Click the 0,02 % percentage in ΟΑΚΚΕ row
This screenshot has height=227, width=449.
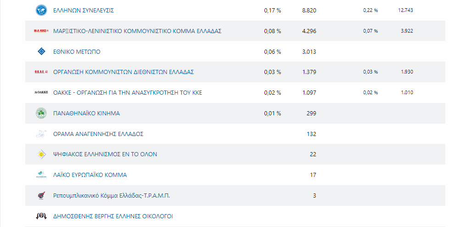coord(272,93)
